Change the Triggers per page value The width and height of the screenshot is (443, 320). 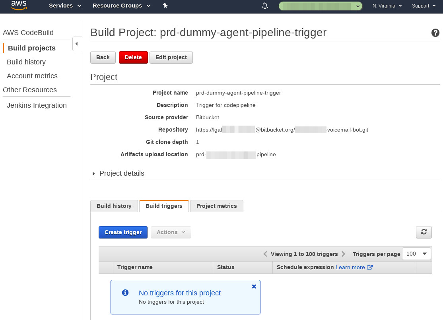(416, 254)
